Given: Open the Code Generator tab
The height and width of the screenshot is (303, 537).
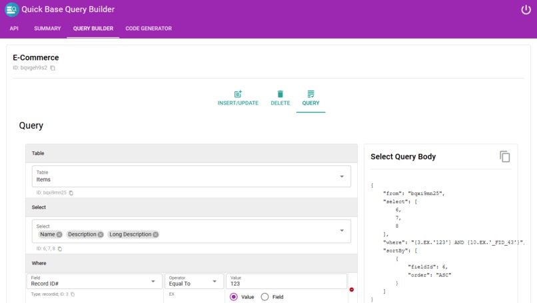Looking at the screenshot, I should 149,29.
